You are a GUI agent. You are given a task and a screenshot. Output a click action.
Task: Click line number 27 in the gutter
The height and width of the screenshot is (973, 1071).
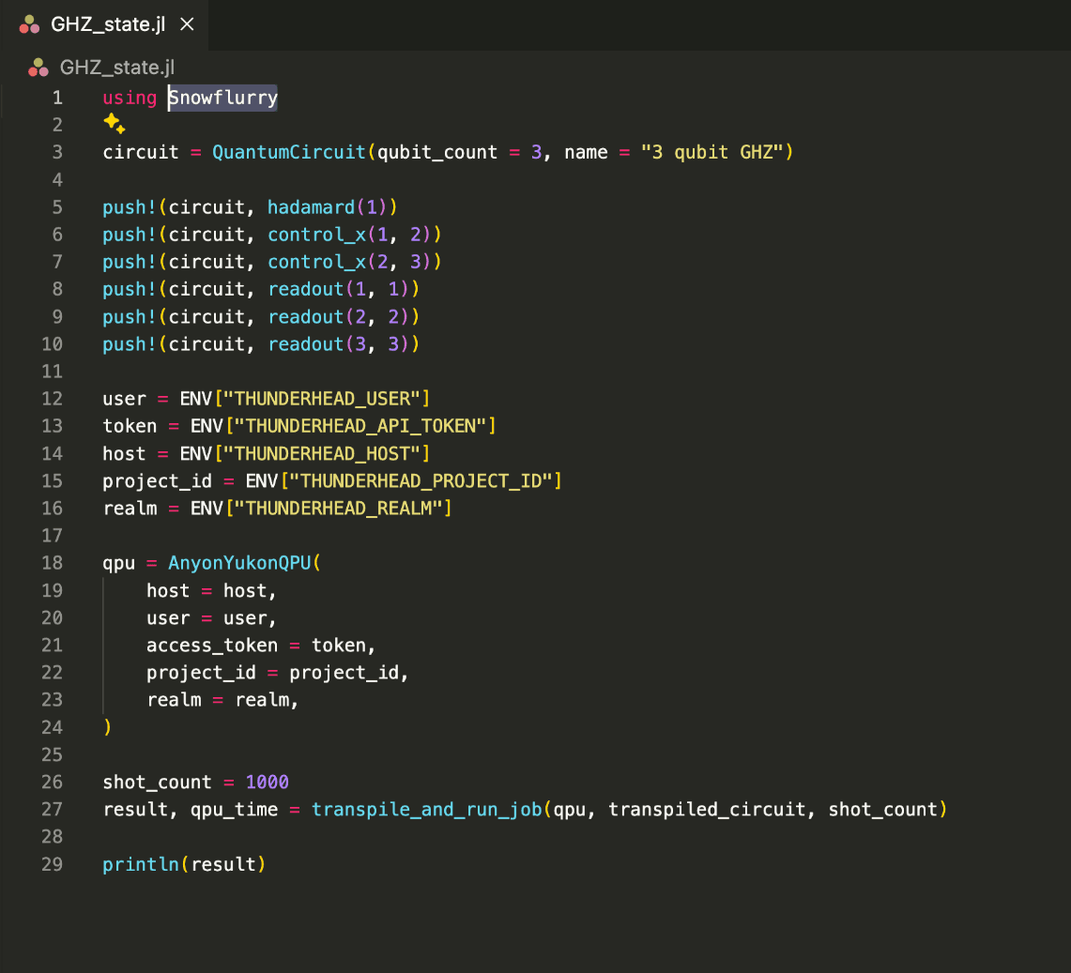tap(52, 810)
